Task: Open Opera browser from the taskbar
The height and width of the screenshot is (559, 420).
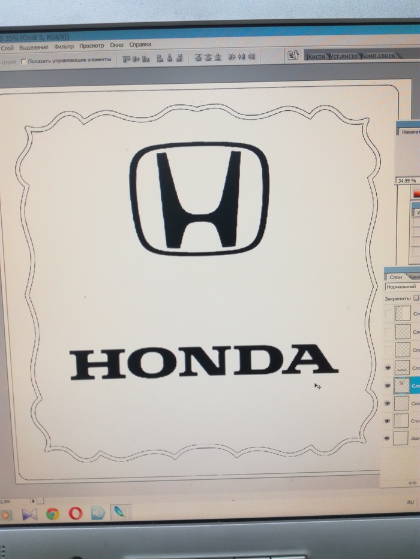Action: pyautogui.click(x=76, y=513)
